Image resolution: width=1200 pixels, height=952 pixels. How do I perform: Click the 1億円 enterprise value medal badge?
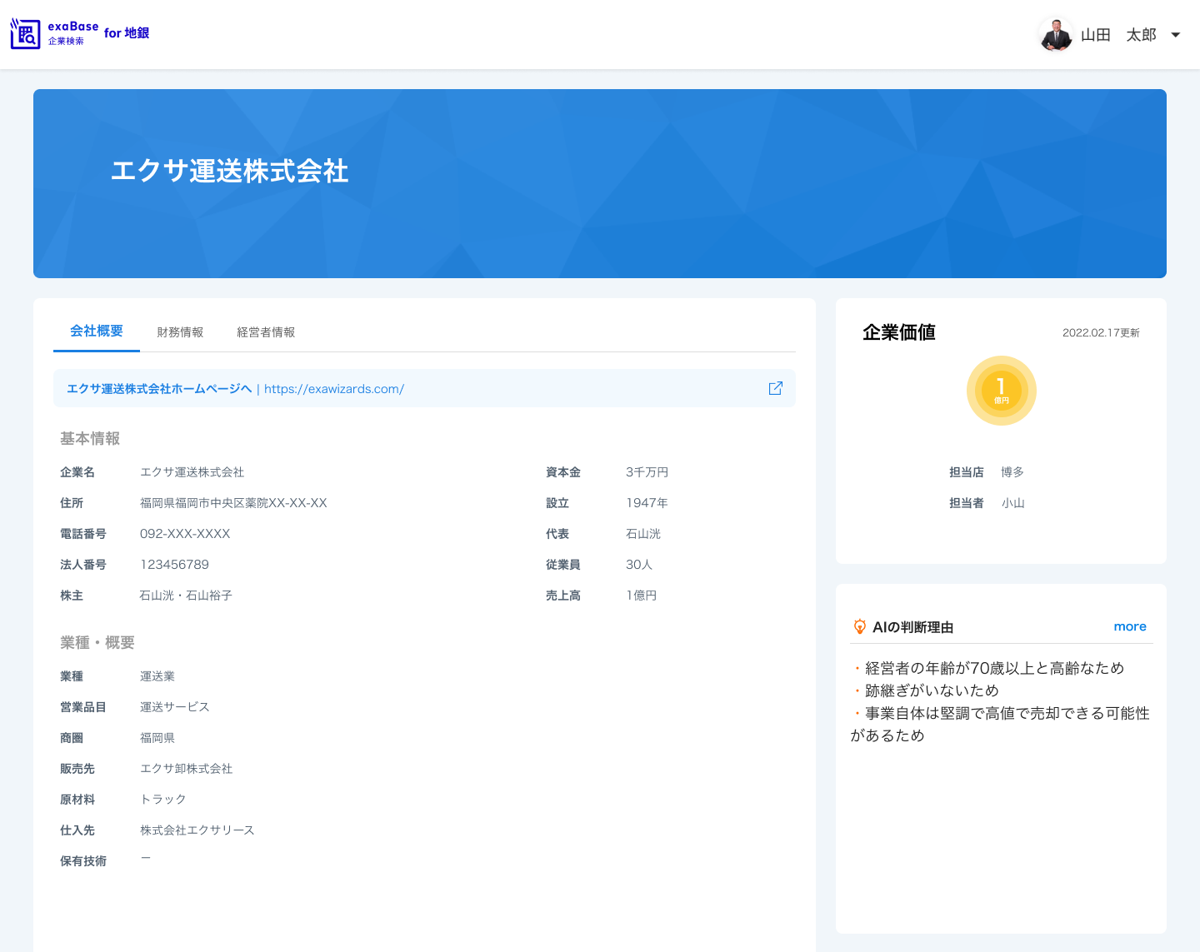point(1001,390)
